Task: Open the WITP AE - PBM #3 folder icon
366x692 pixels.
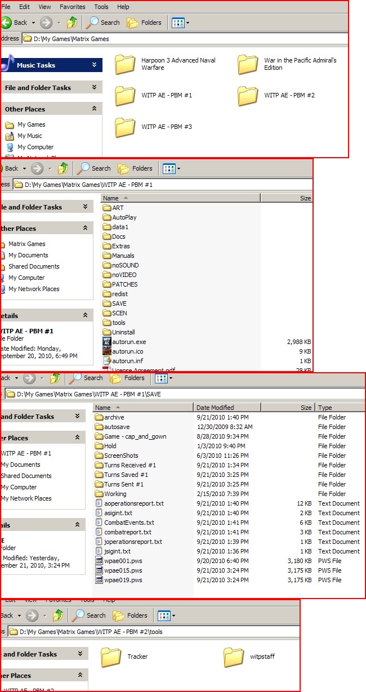Action: click(125, 127)
